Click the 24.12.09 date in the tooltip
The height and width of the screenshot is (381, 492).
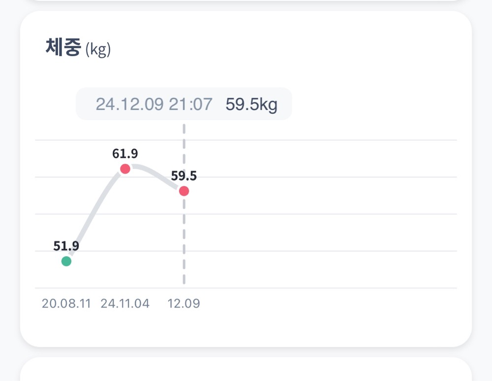[129, 104]
